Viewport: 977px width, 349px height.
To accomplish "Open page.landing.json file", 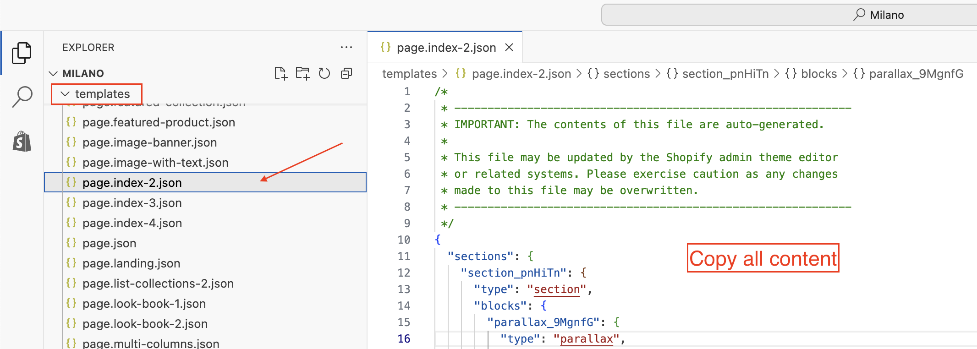I will click(x=131, y=263).
